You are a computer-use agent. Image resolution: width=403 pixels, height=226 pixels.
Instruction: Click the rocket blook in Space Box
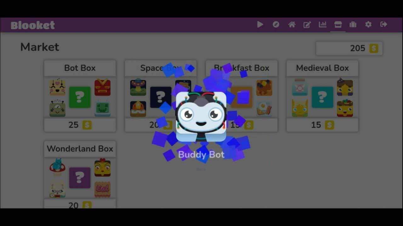tap(138, 109)
